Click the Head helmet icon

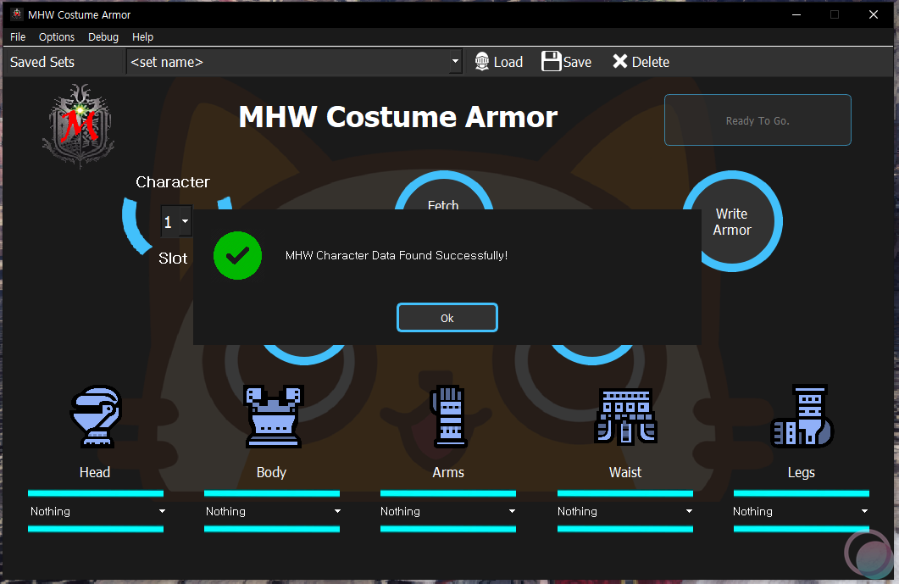pyautogui.click(x=95, y=416)
